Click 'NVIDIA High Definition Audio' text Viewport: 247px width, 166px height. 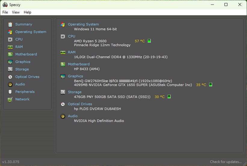[99, 121]
